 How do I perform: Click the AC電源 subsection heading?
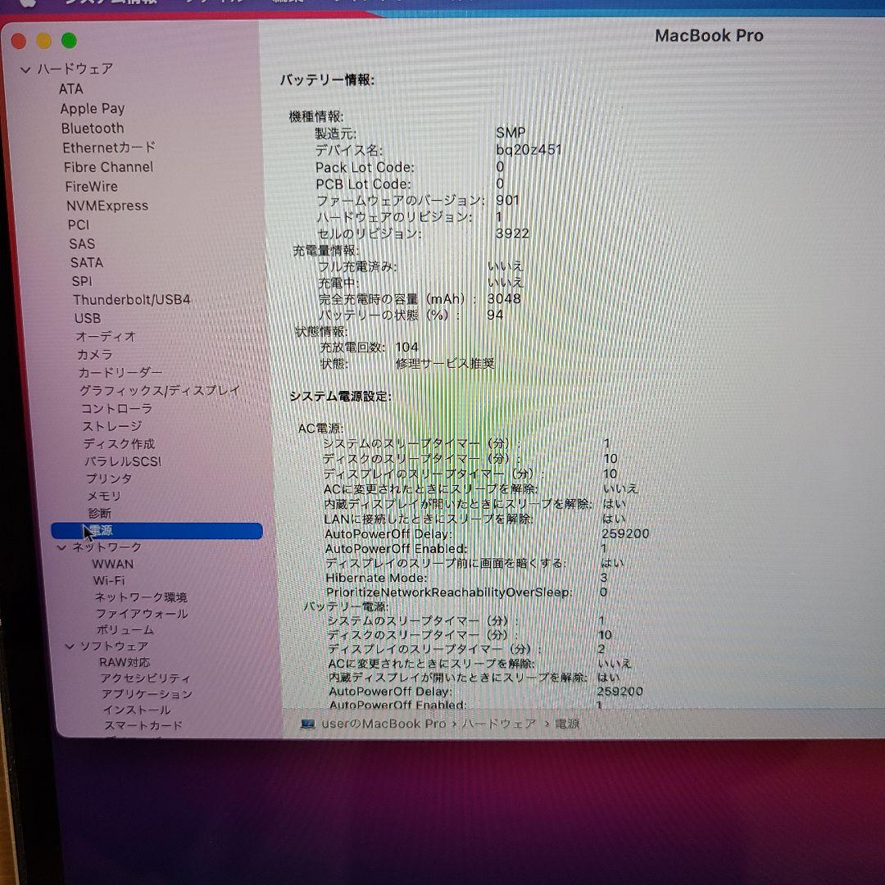(320, 429)
